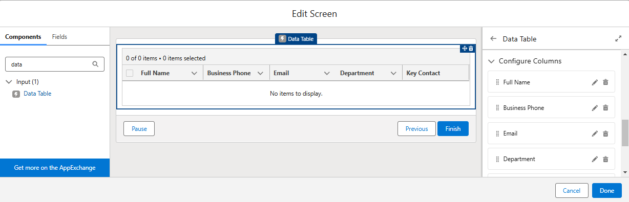Select the Department column card label
Screen dimensions: 629x202
click(x=519, y=159)
